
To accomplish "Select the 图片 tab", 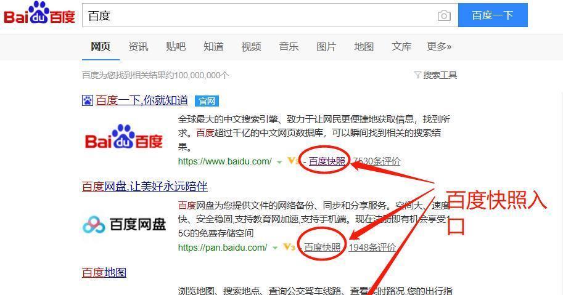I will click(326, 47).
